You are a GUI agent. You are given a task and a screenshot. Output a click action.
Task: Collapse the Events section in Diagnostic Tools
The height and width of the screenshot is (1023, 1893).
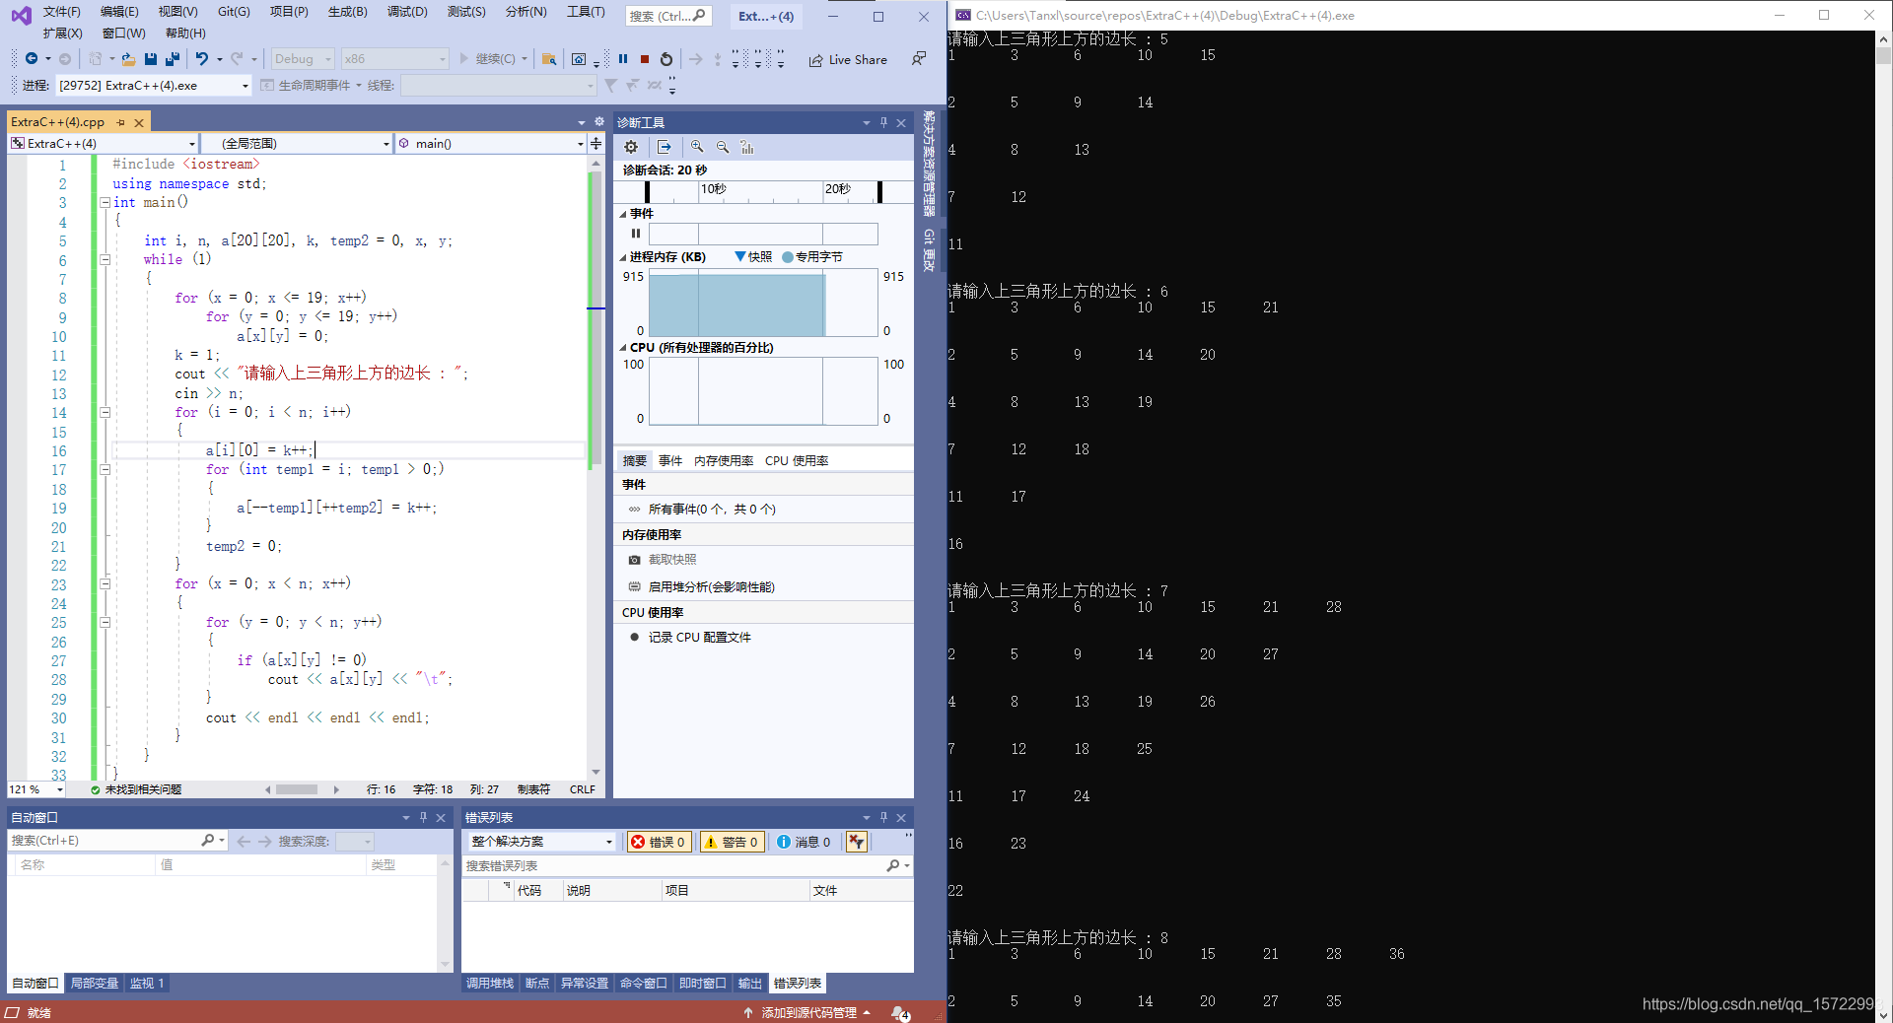click(623, 214)
